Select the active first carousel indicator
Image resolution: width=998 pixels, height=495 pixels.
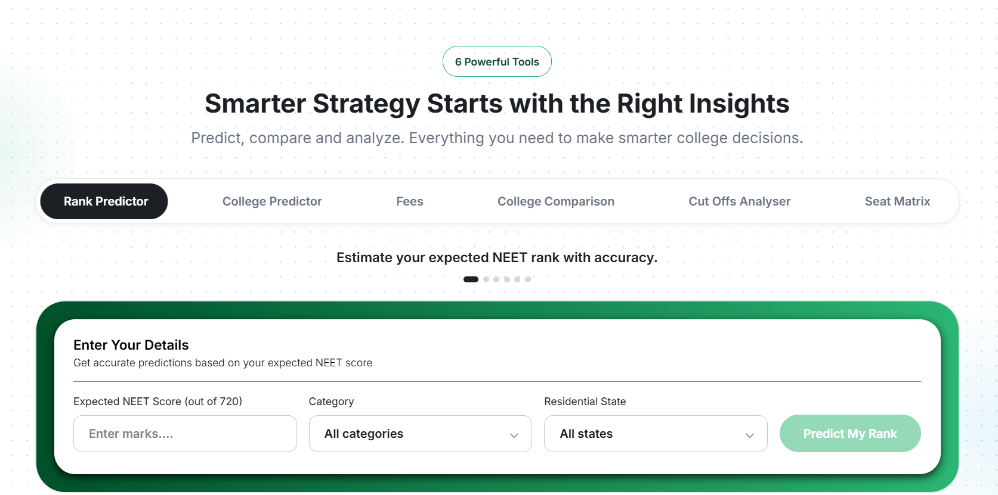tap(471, 279)
